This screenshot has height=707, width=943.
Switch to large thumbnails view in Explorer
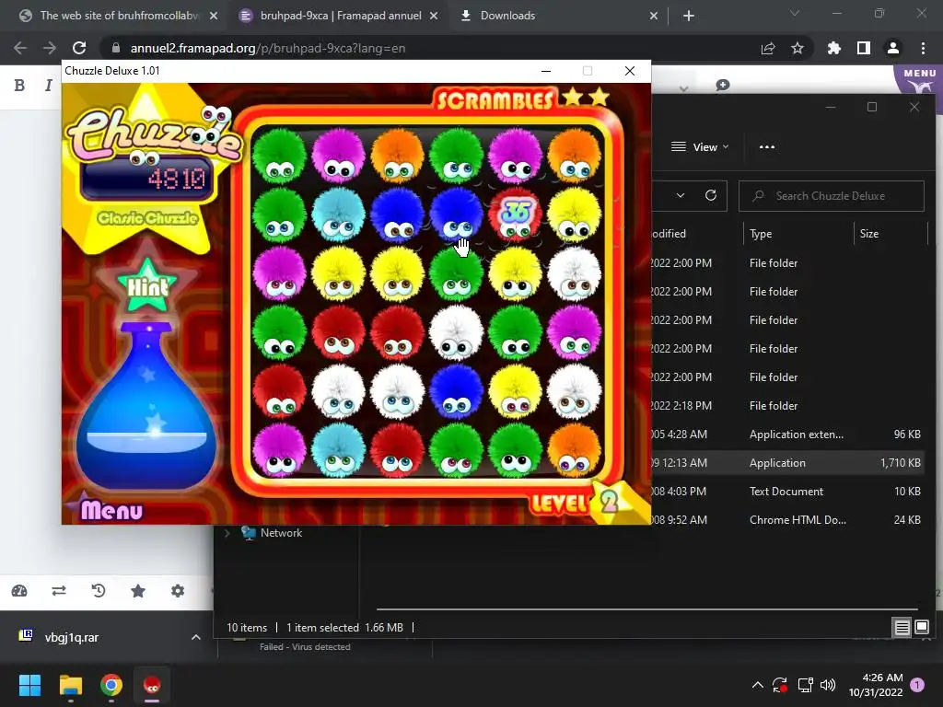coord(921,628)
